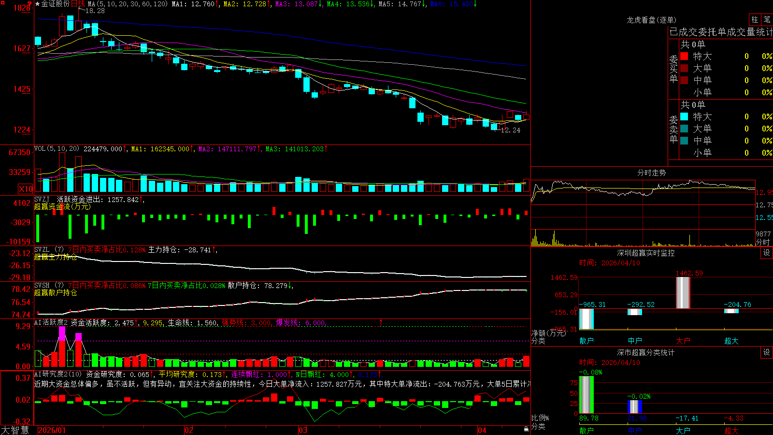Click the 12.24 low price annotation
This screenshot has width=773, height=435.
pos(511,130)
